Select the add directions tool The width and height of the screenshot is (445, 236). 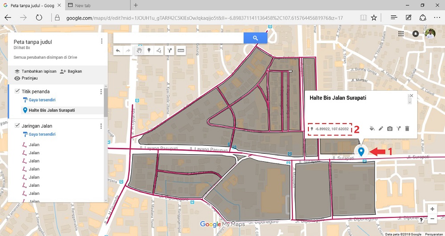pos(169,51)
